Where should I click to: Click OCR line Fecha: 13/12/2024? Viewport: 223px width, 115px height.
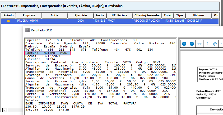click(x=43, y=56)
